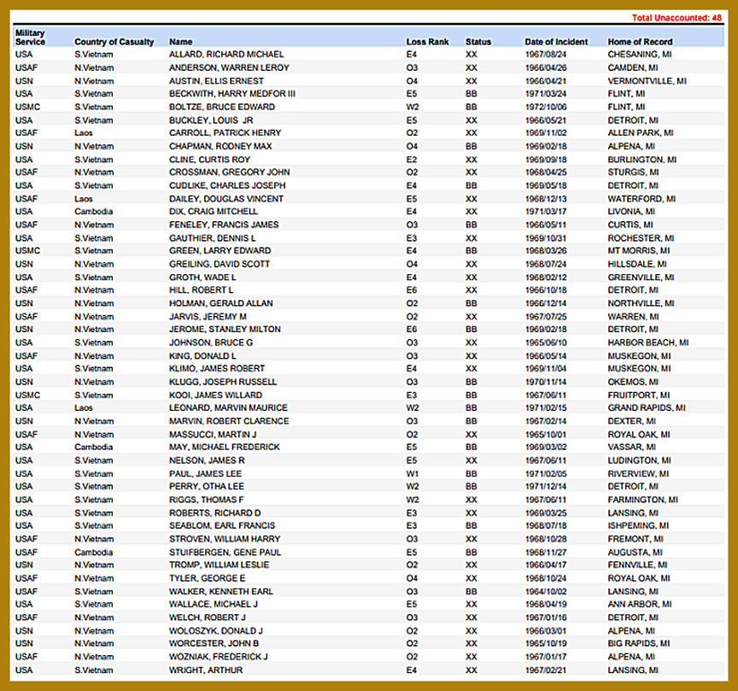Select name 'HILL, ROBERT L'
The image size is (738, 691).
click(202, 290)
